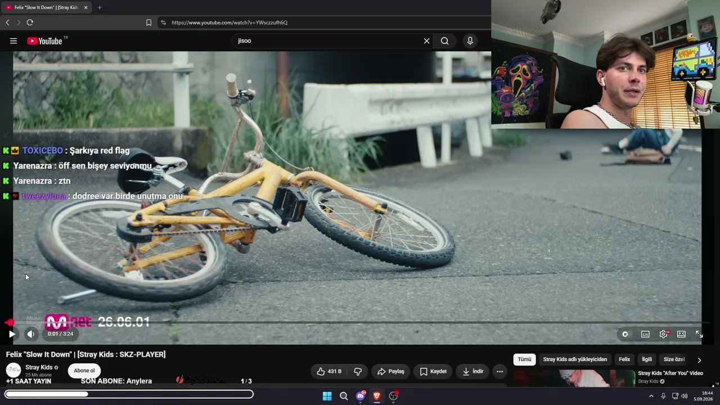This screenshot has width=720, height=405.
Task: Click the search magnifier button
Action: (445, 41)
